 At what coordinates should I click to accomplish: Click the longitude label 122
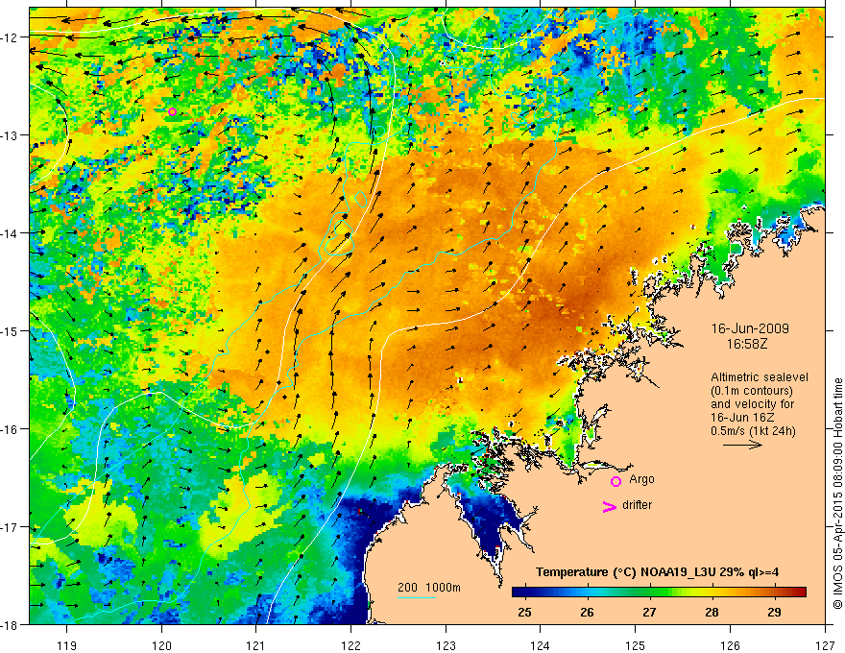[350, 645]
